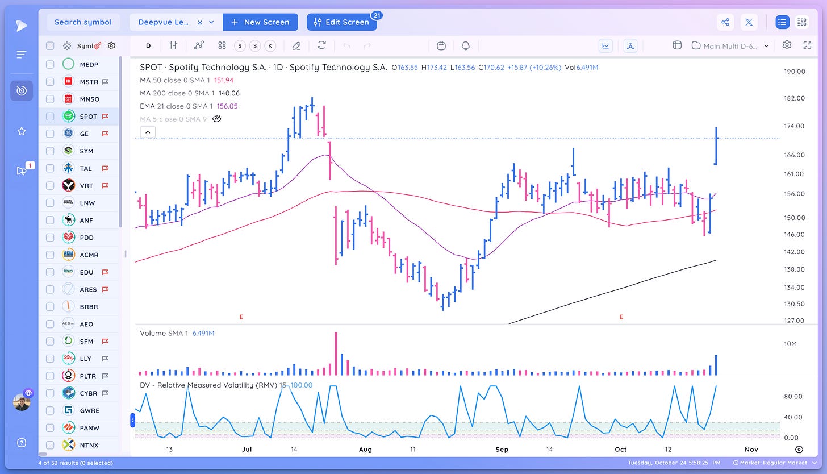Check the PLTR row checkbox
Image resolution: width=827 pixels, height=474 pixels.
50,376
